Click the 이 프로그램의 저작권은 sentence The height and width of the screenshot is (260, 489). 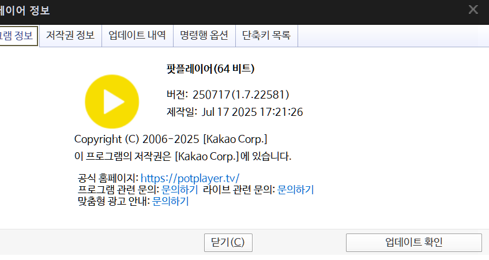(183, 156)
